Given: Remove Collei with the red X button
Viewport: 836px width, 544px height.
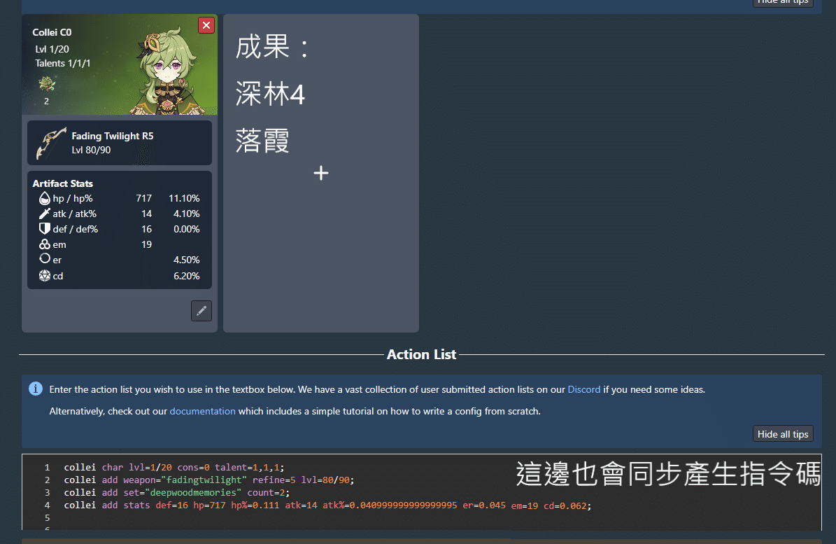Looking at the screenshot, I should coord(206,25).
